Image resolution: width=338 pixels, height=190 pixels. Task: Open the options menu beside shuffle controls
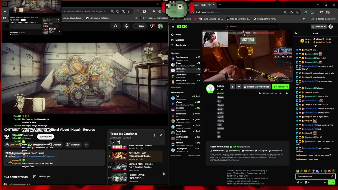pos(161,142)
